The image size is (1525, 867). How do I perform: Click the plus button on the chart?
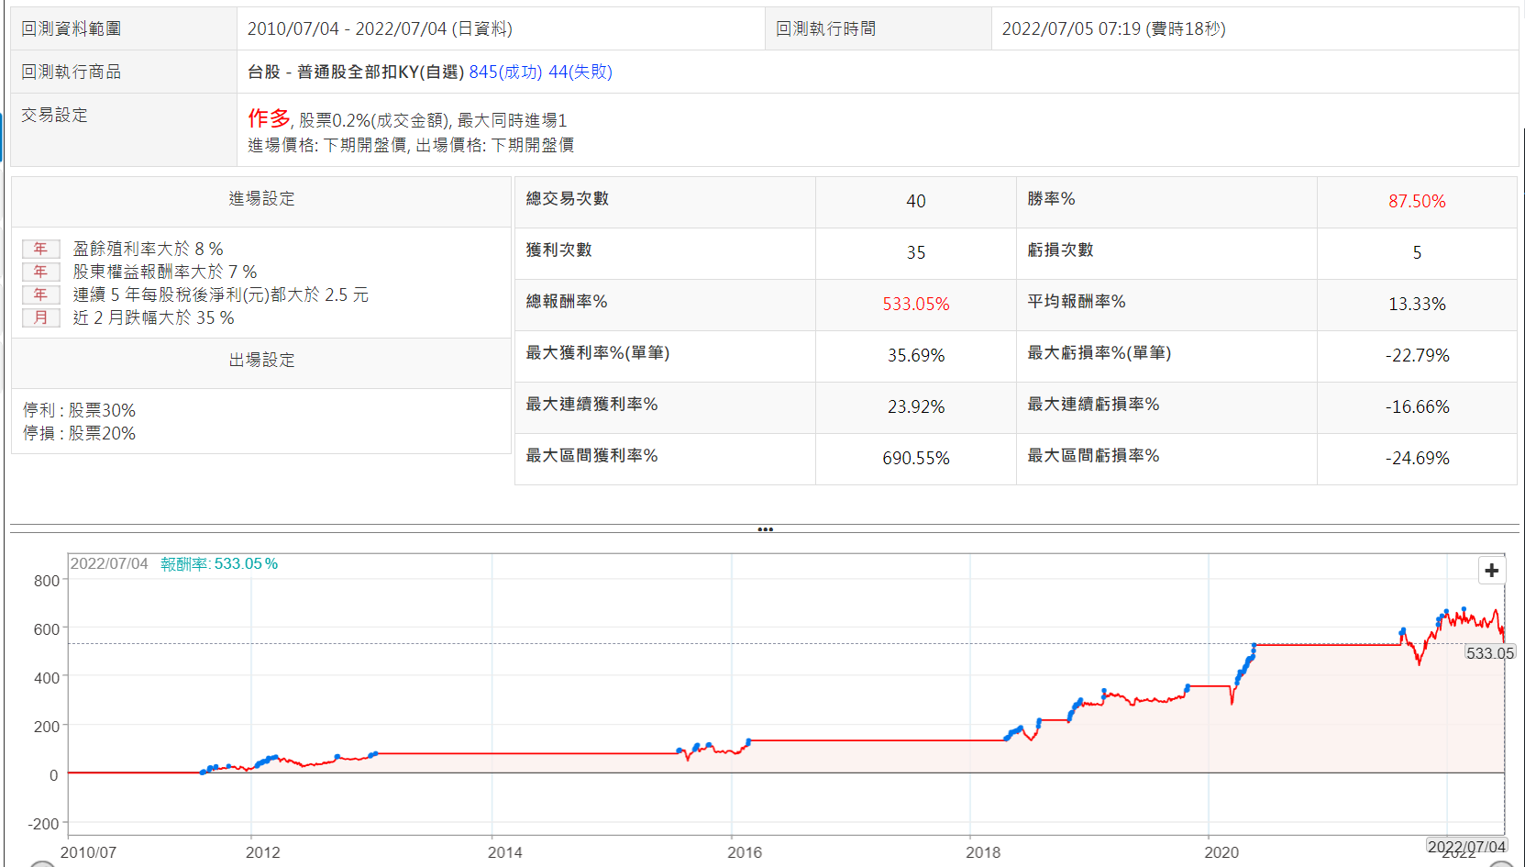tap(1491, 571)
